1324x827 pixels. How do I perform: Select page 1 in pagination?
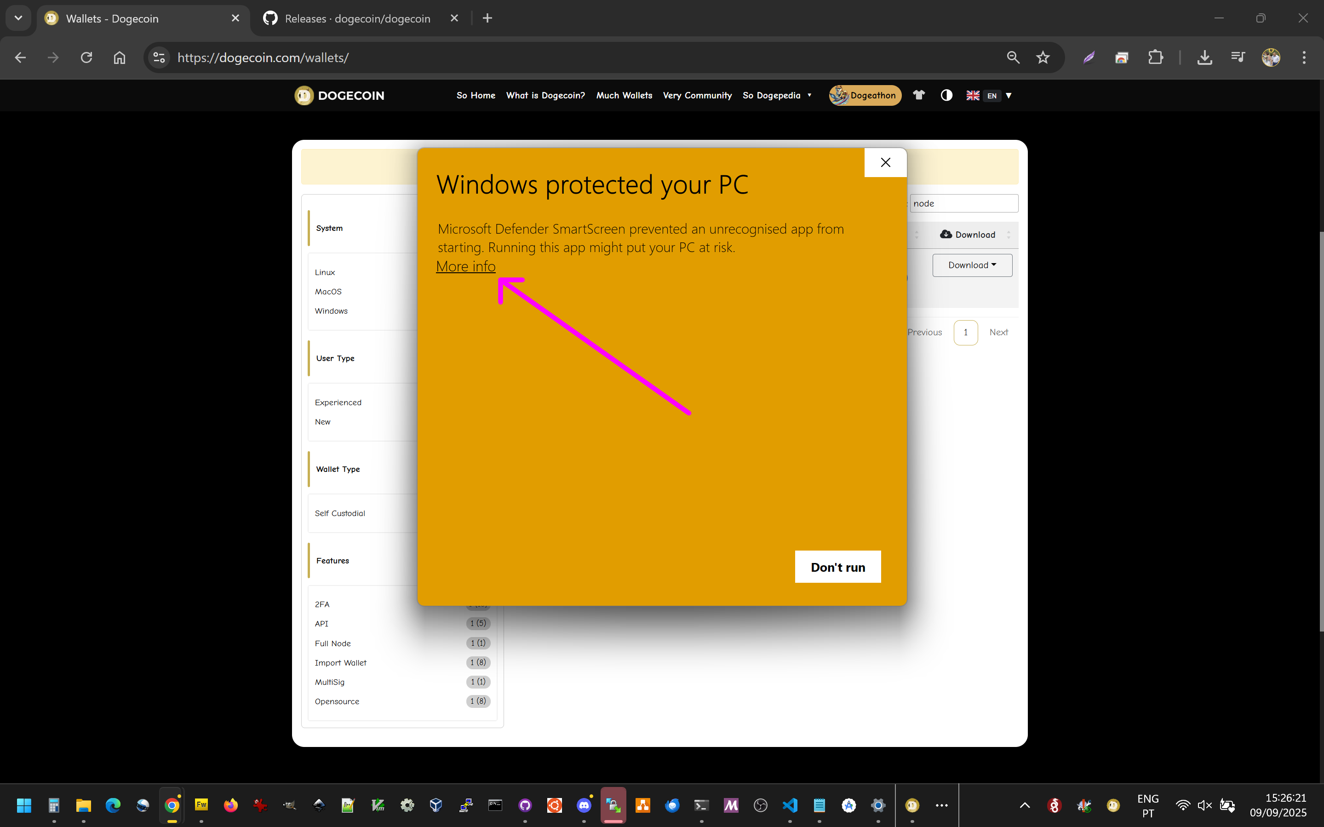point(965,333)
